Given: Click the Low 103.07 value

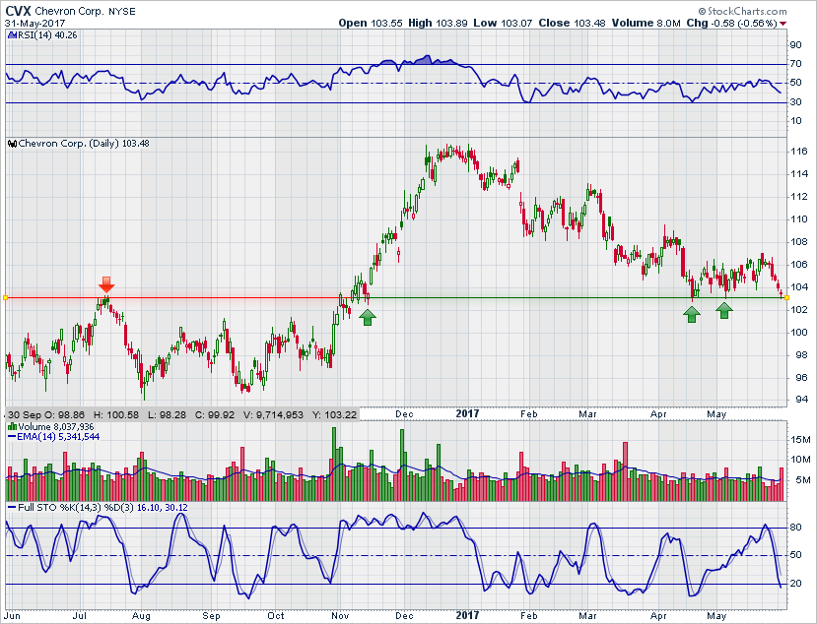Looking at the screenshot, I should (503, 23).
